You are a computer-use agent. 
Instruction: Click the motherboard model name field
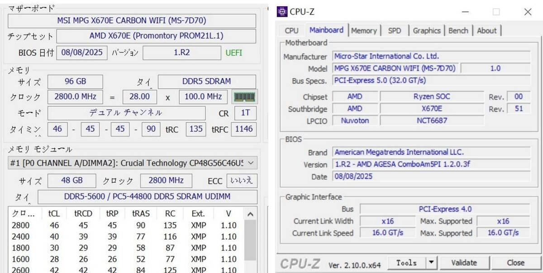tap(132, 21)
